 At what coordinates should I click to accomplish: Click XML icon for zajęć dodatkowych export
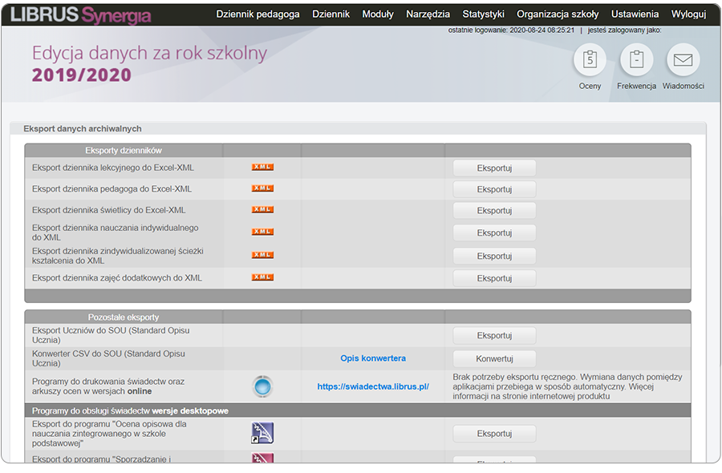(x=262, y=277)
